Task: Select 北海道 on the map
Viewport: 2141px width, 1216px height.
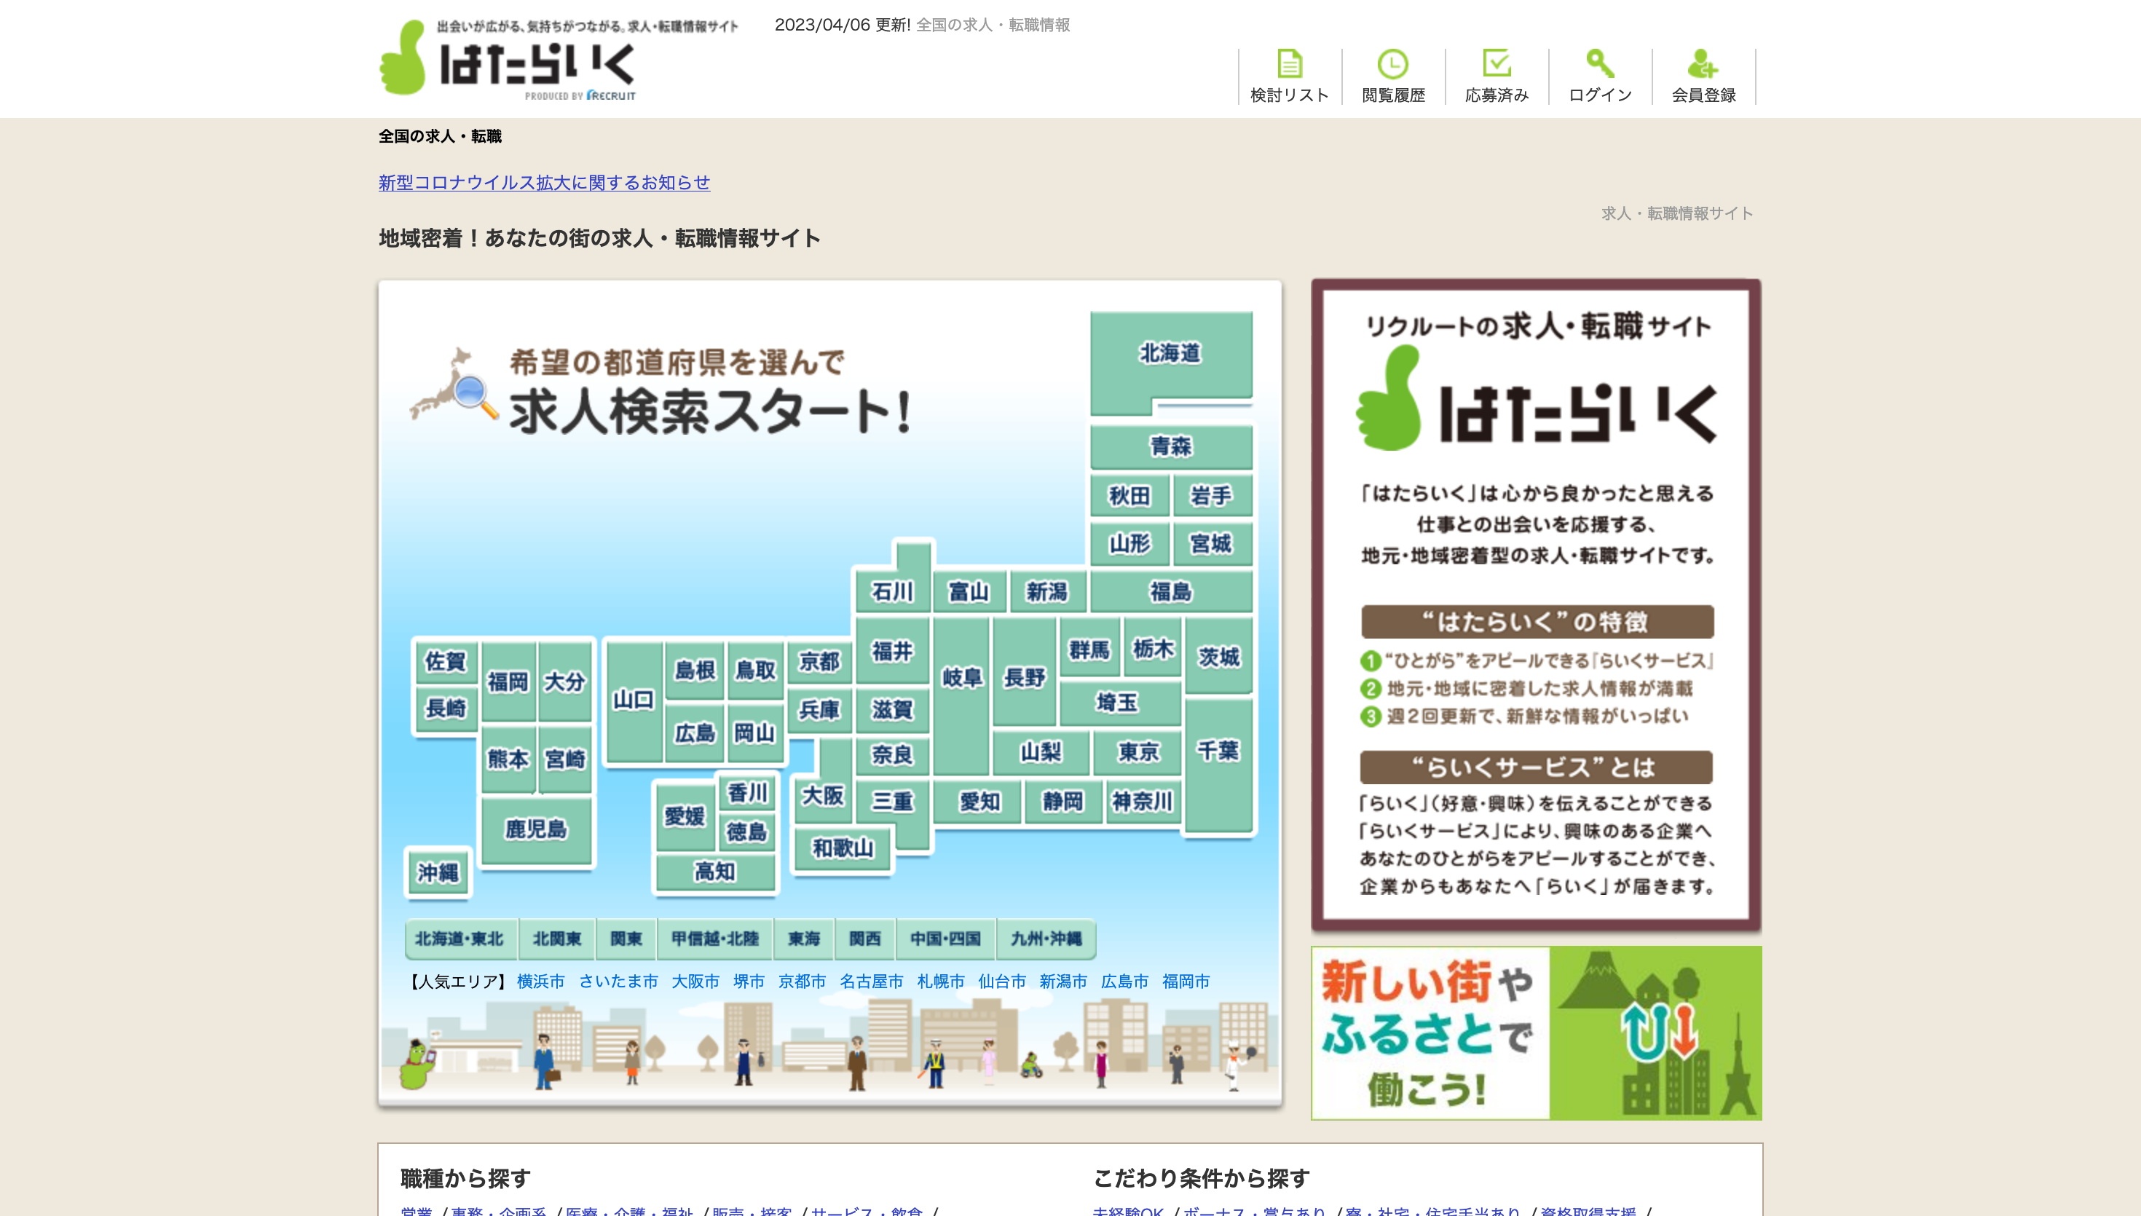Action: pyautogui.click(x=1171, y=353)
